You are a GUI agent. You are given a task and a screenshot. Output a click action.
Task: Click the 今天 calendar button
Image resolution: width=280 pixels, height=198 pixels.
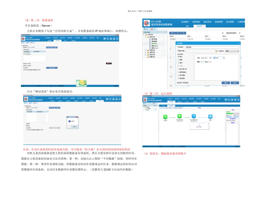(172, 33)
